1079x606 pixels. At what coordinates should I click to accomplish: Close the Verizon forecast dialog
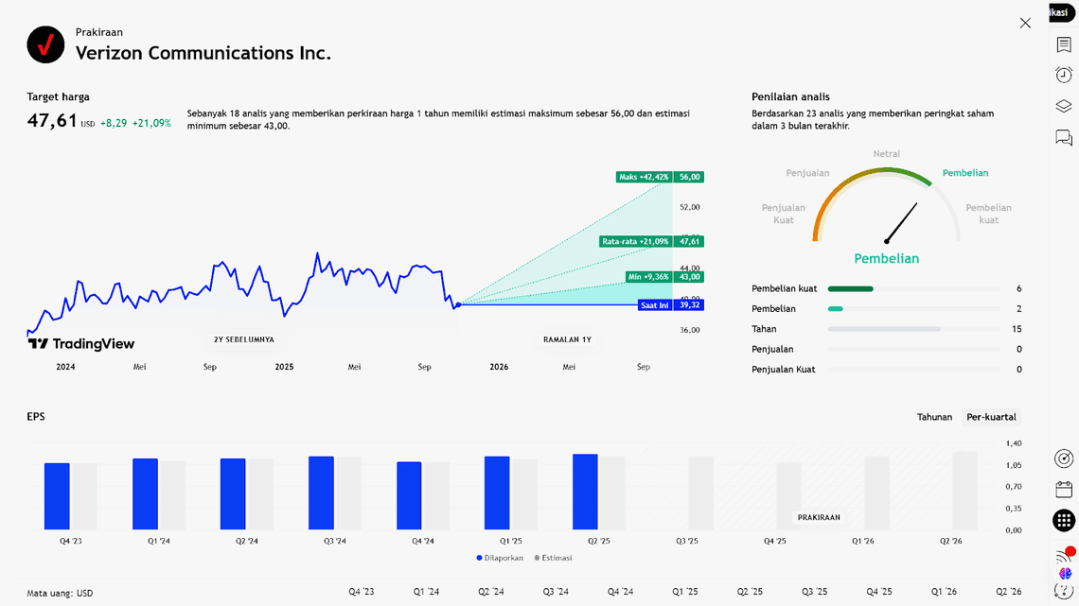pyautogui.click(x=1025, y=23)
